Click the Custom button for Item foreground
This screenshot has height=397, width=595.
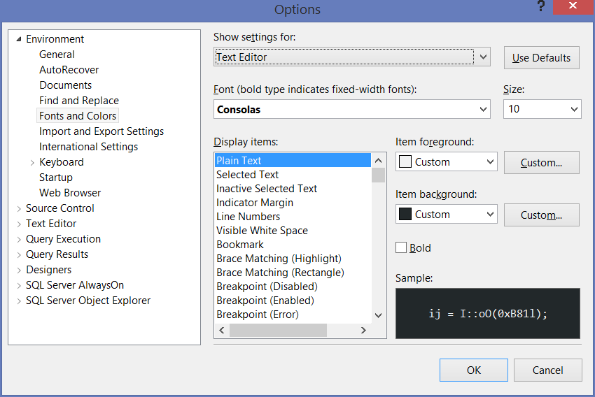point(541,162)
